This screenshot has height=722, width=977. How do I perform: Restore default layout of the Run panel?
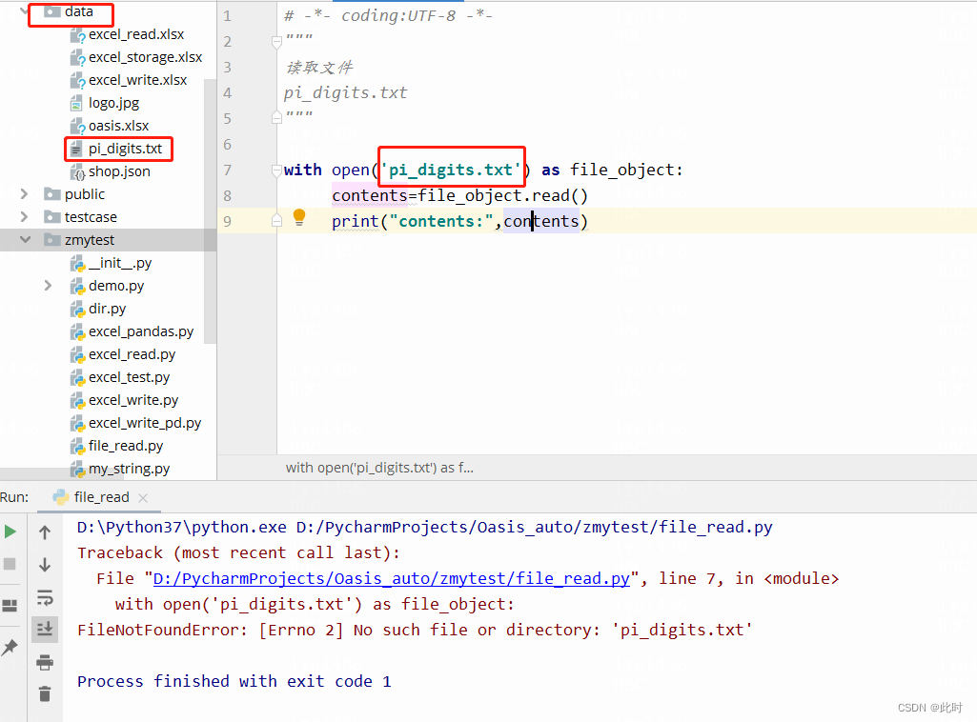coord(10,604)
